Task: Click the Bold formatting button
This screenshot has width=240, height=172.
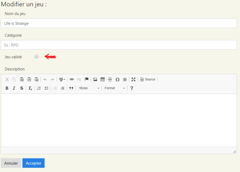Action: tap(7, 88)
